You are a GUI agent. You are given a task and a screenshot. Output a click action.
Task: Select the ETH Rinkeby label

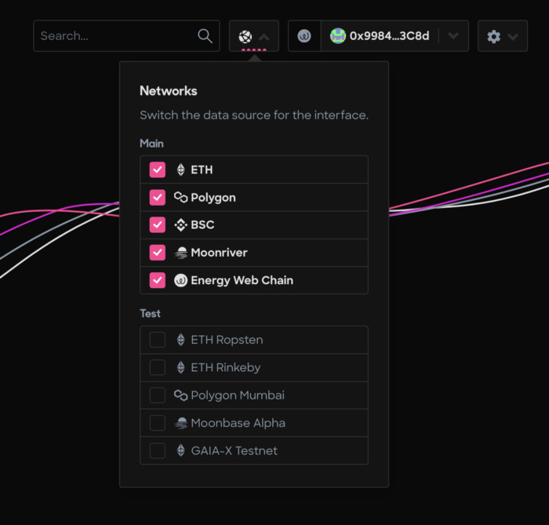pyautogui.click(x=226, y=368)
